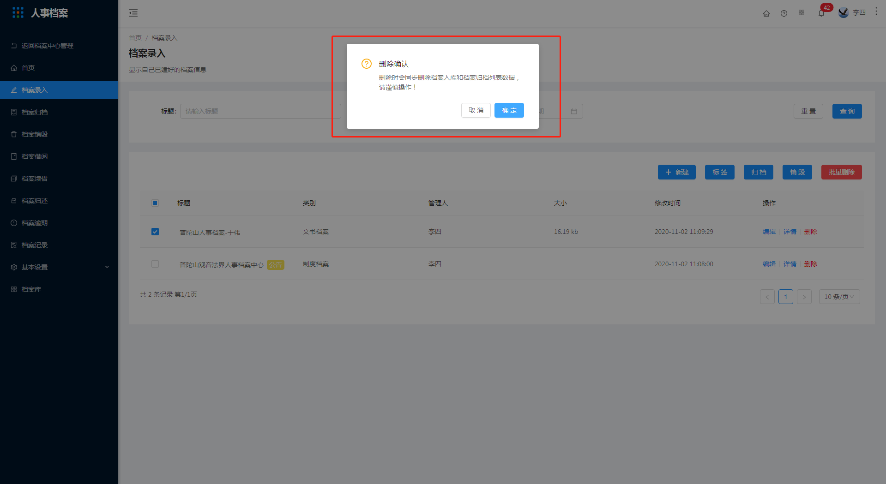886x484 pixels.
Task: Select 档案录入 in the sidebar
Action: [59, 90]
